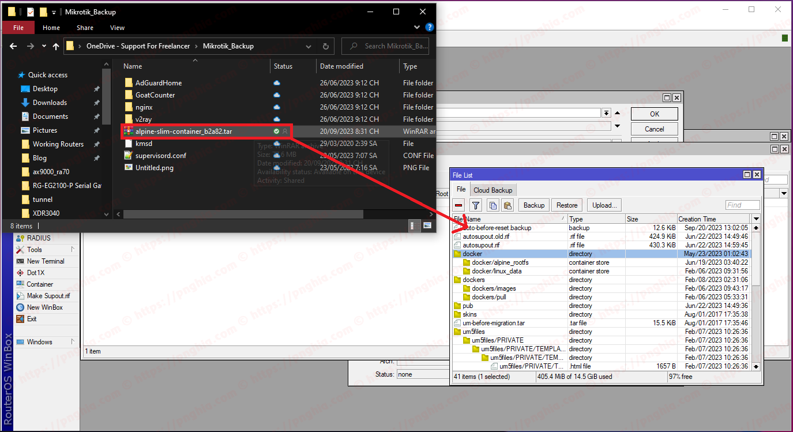The width and height of the screenshot is (793, 432).
Task: Click Cancel in the background dialog
Action: tap(655, 129)
